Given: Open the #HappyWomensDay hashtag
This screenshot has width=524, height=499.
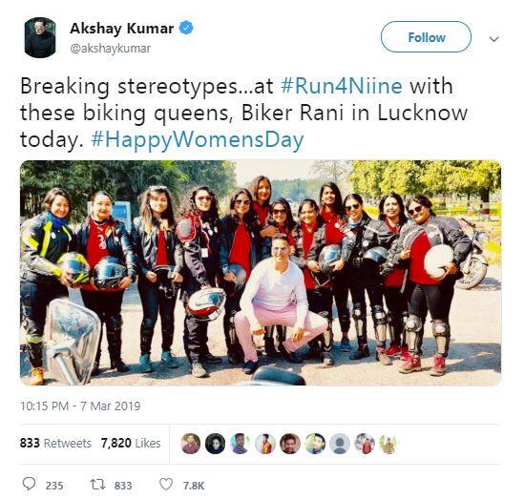Looking at the screenshot, I should pos(198,139).
